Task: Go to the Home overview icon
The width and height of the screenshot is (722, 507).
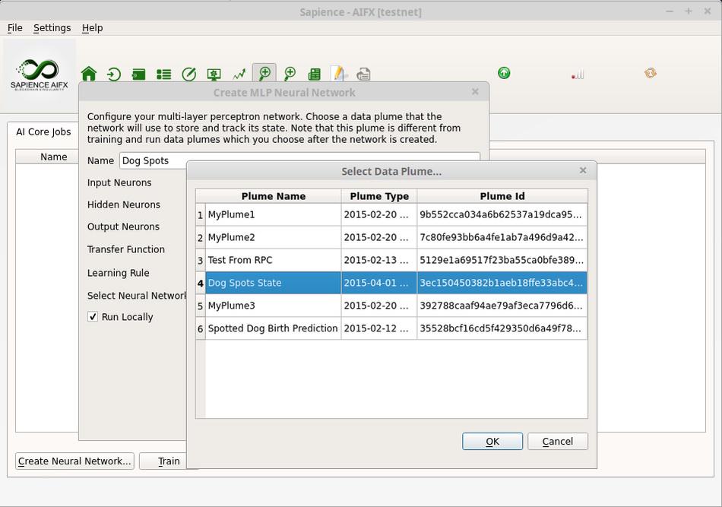Action: [89, 74]
